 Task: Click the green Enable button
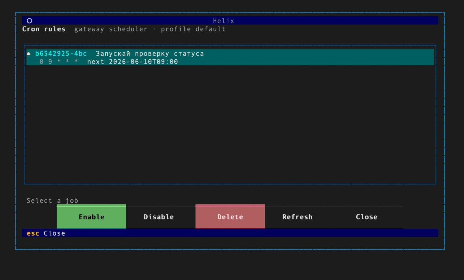pyautogui.click(x=91, y=217)
